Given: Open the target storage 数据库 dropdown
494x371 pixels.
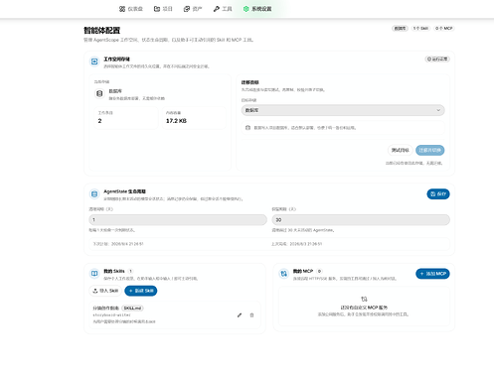Looking at the screenshot, I should pyautogui.click(x=343, y=110).
